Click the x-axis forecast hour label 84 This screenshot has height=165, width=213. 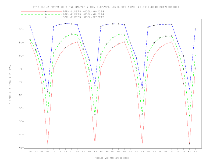point(195,152)
